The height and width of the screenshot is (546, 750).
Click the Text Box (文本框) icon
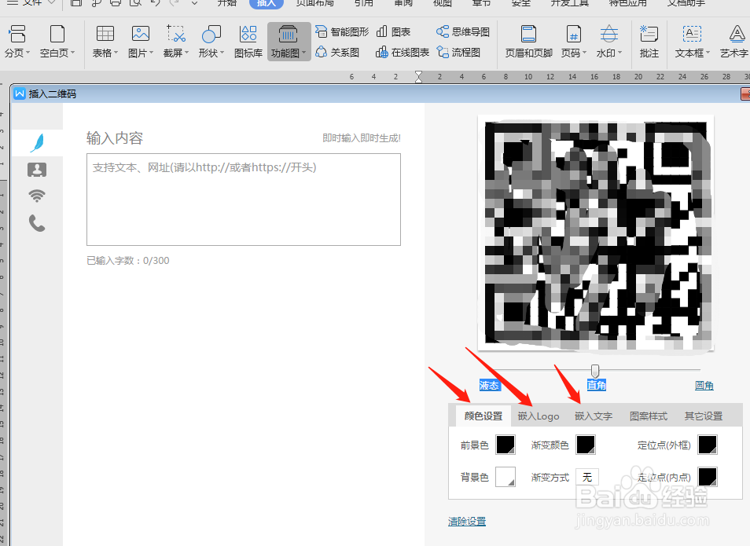point(692,35)
